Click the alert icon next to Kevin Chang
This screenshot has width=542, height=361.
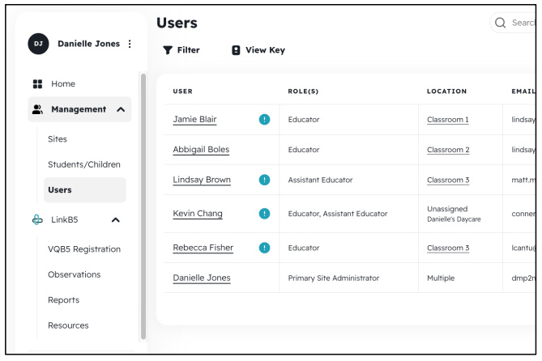pos(264,214)
